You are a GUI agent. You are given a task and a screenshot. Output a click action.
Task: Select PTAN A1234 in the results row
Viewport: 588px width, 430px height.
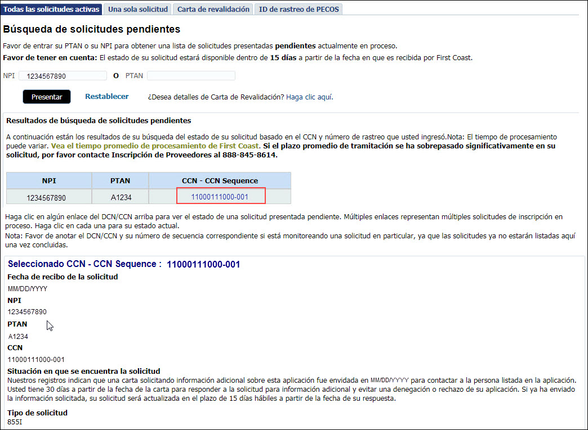pos(120,196)
